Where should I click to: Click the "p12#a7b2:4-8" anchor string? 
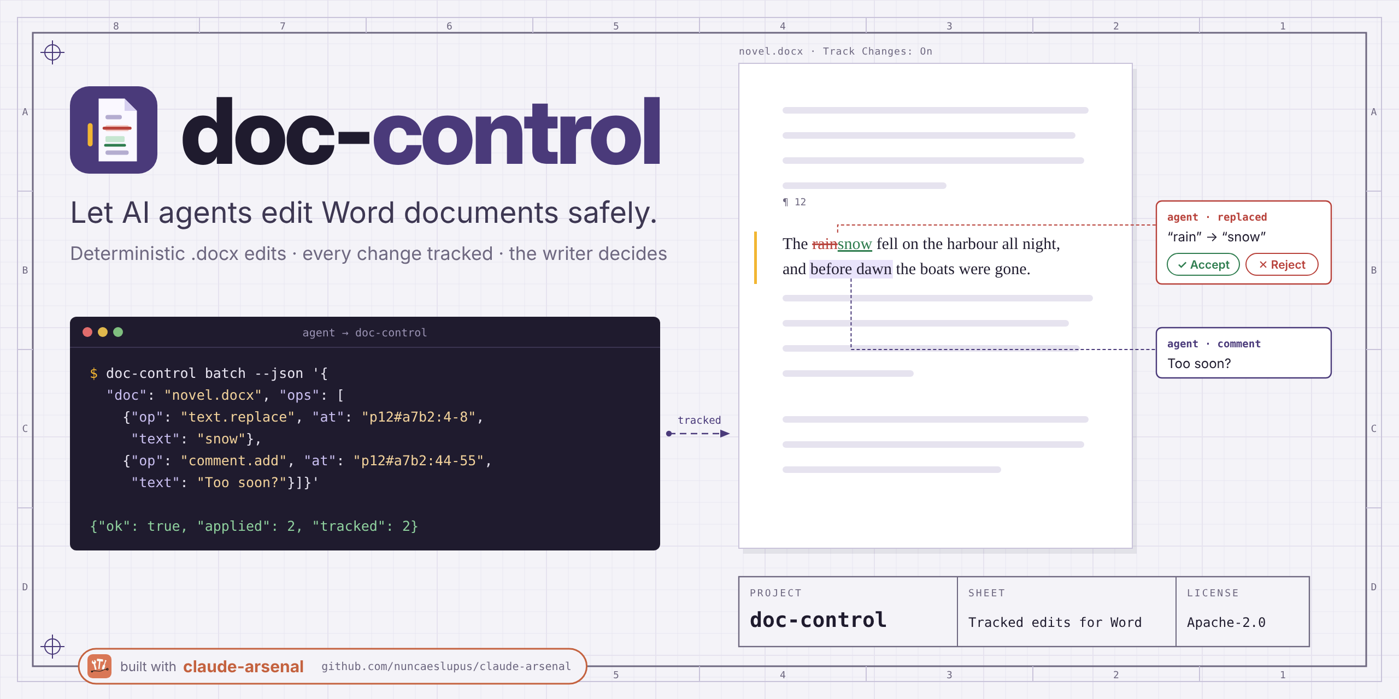click(x=419, y=417)
